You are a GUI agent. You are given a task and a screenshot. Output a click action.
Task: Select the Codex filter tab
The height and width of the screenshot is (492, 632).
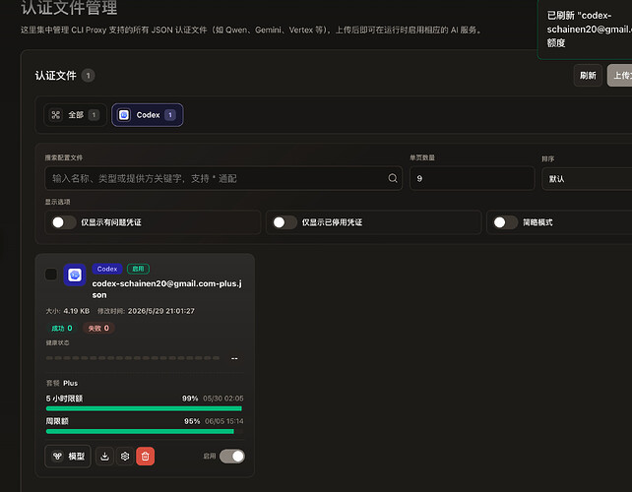click(x=148, y=115)
